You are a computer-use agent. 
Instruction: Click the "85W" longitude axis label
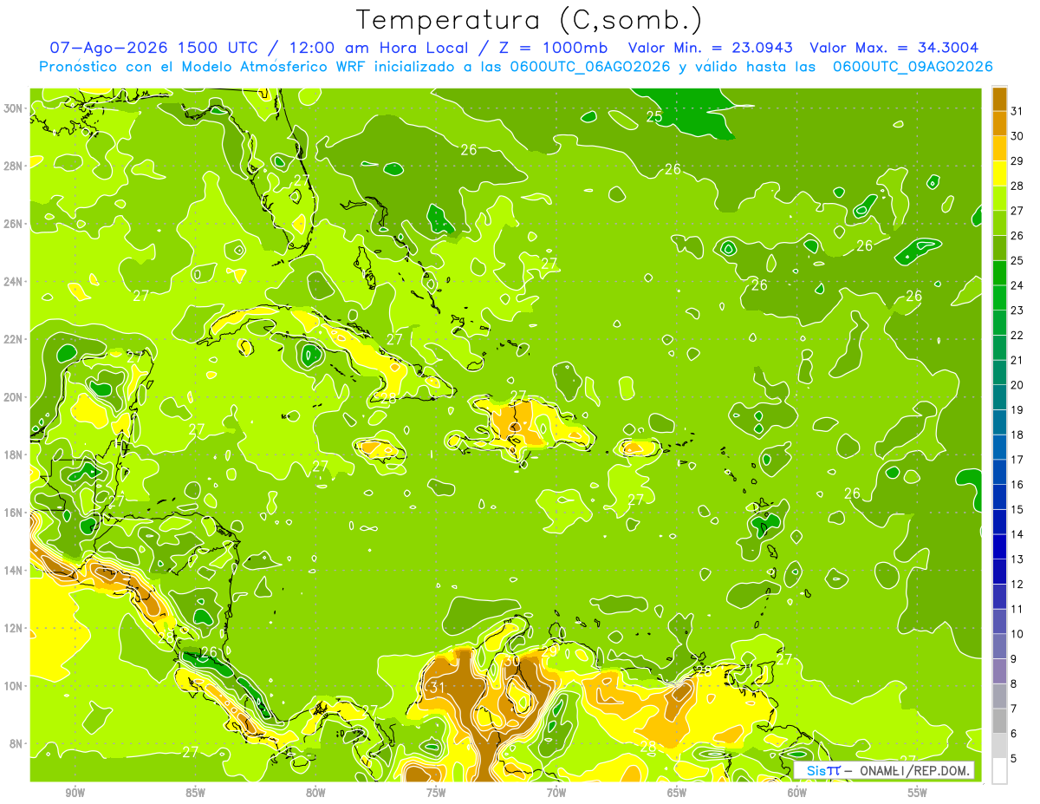(x=195, y=793)
